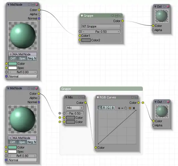The width and height of the screenshot is (178, 166).
Task: Click options bars icon on Gruppe node header
Action: (x=116, y=16)
